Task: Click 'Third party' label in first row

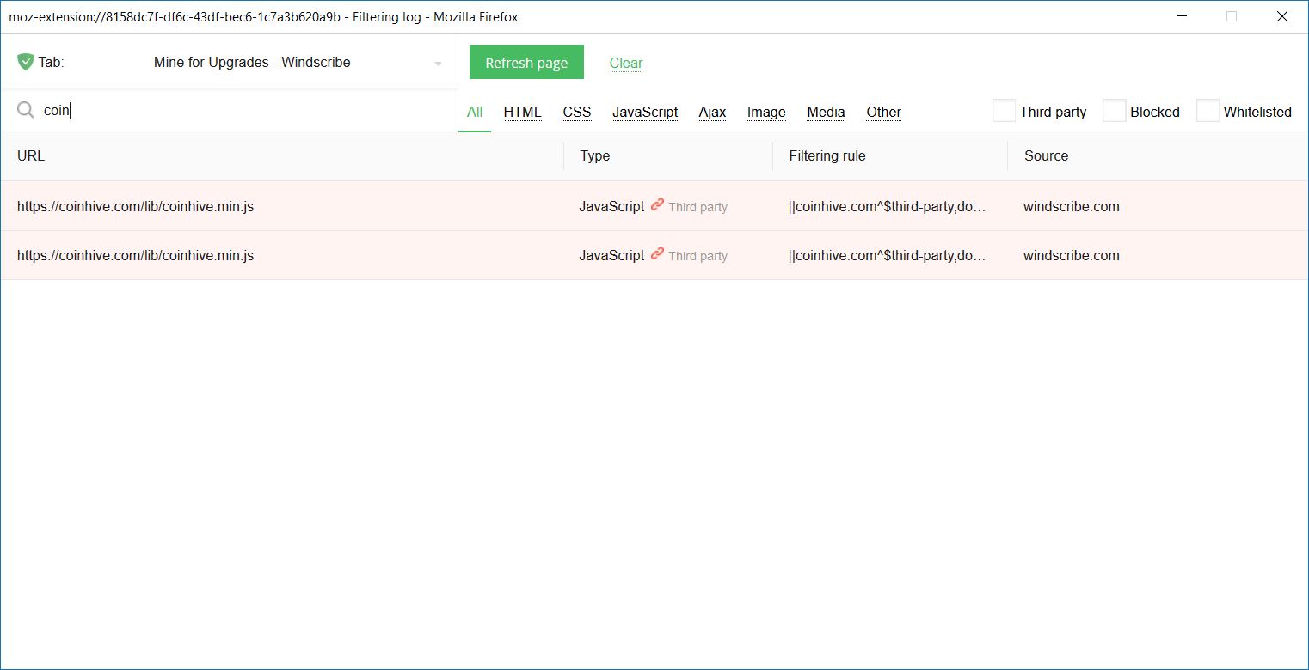Action: (698, 207)
